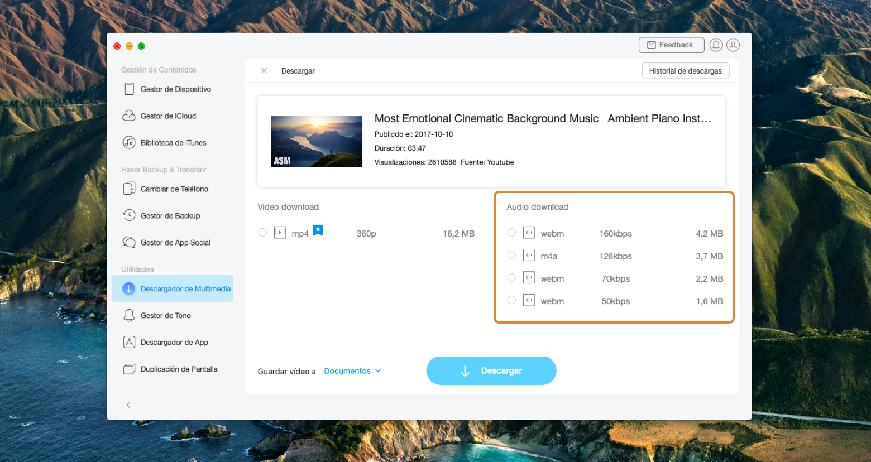The width and height of the screenshot is (871, 462).
Task: Click the 360p resolution value
Action: pyautogui.click(x=366, y=233)
